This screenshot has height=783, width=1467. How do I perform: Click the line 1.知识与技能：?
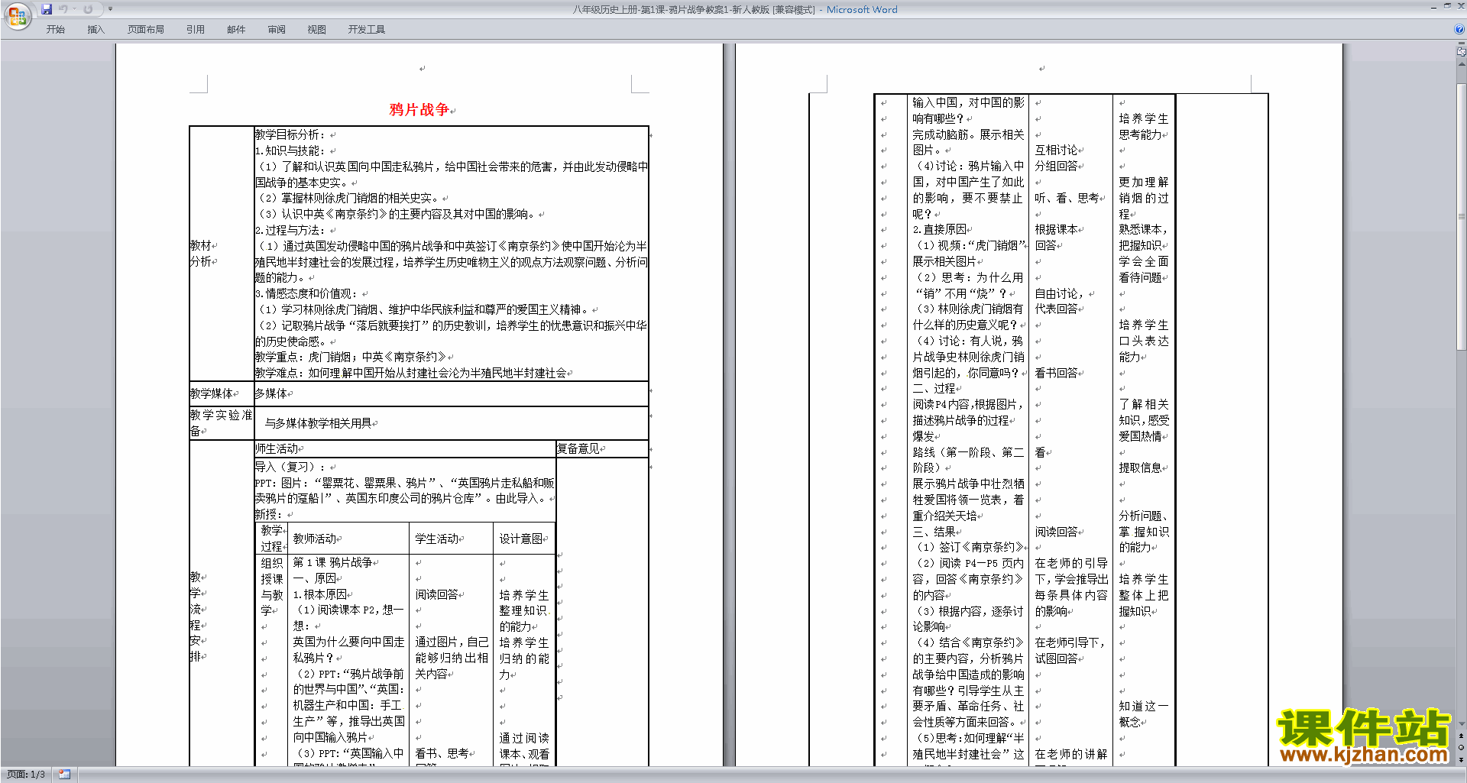pyautogui.click(x=291, y=150)
